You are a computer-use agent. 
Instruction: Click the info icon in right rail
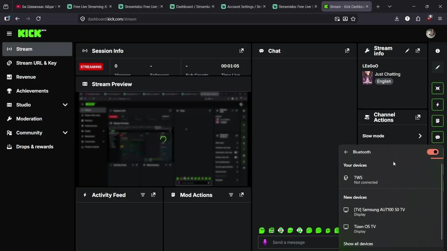point(438,51)
